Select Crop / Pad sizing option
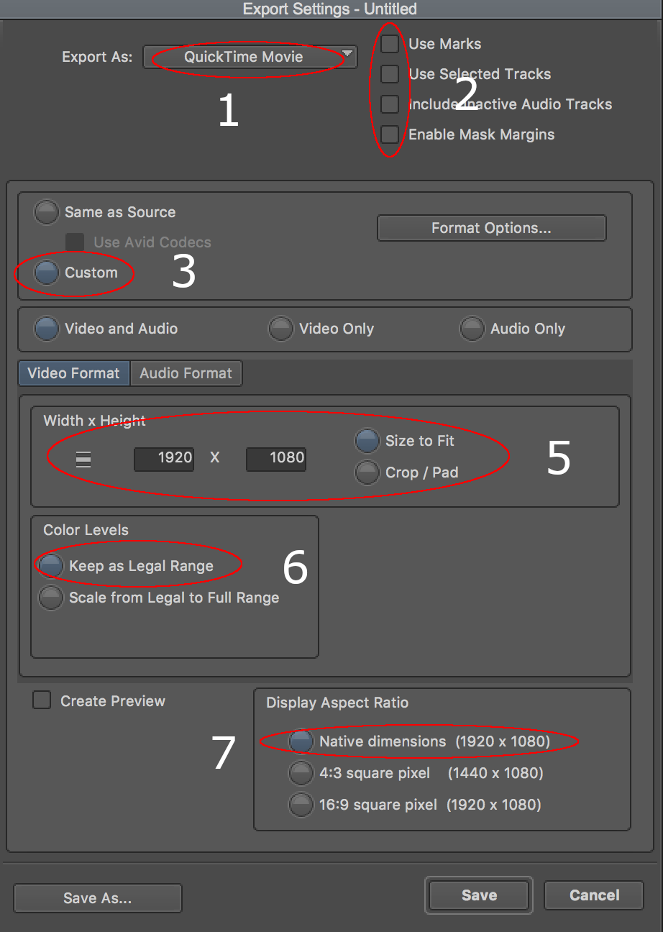663x932 pixels. point(367,472)
